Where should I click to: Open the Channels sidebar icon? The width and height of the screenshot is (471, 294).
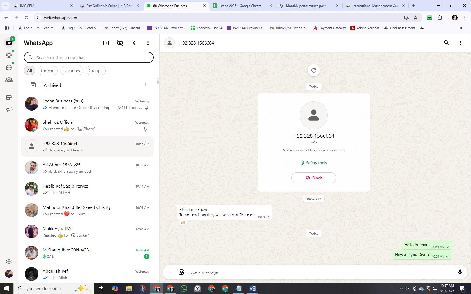9,67
